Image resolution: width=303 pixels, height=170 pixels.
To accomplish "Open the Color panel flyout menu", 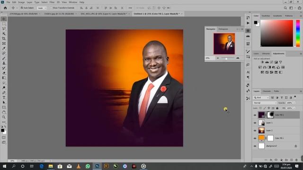I will 301,16.
